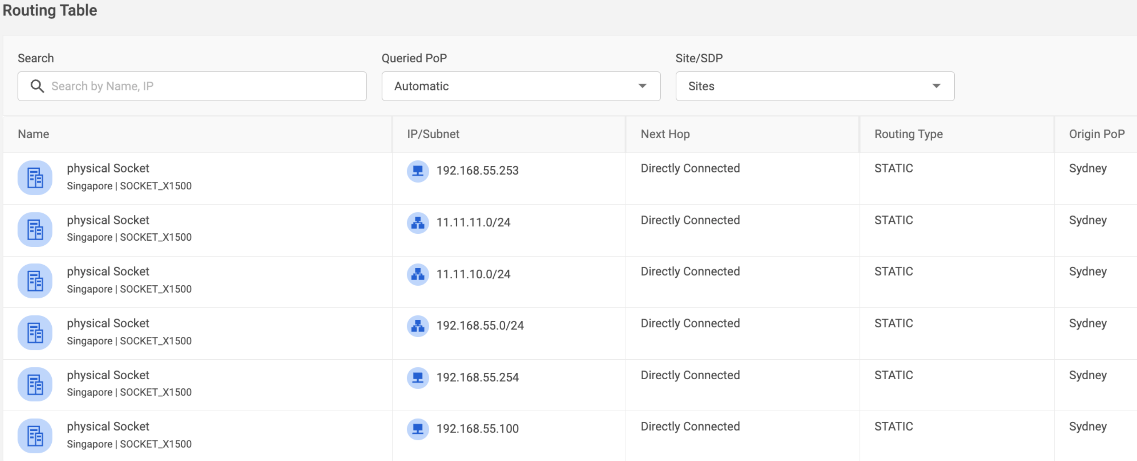
Task: Click Singapore | SOCKET_X1500 in 192.168.55.100 row
Action: (x=129, y=444)
